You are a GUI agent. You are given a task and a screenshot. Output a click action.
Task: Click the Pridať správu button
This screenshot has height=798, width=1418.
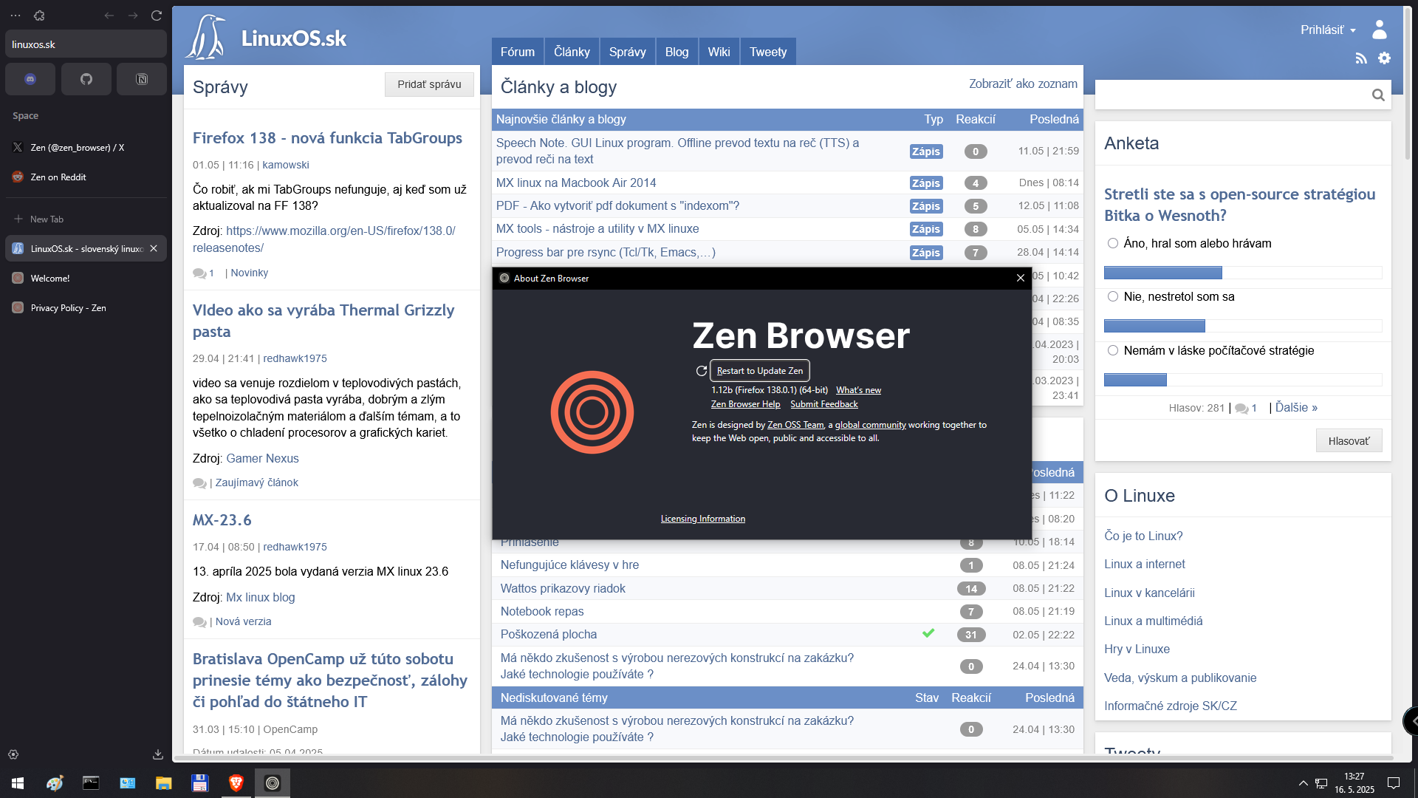coord(429,84)
